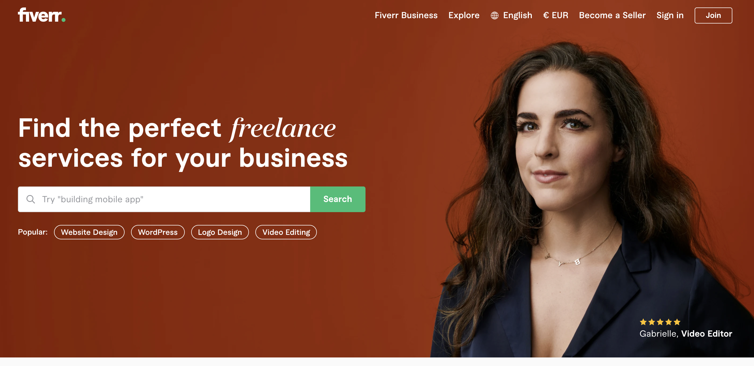This screenshot has width=754, height=366.
Task: Open the Explore menu
Action: point(464,15)
